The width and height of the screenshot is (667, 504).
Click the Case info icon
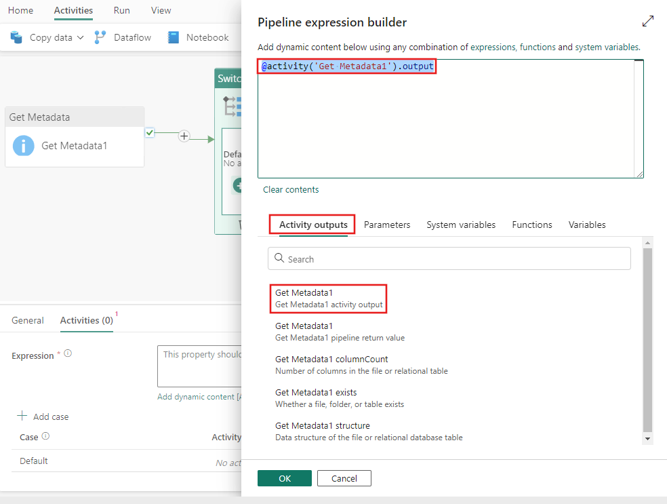(44, 437)
